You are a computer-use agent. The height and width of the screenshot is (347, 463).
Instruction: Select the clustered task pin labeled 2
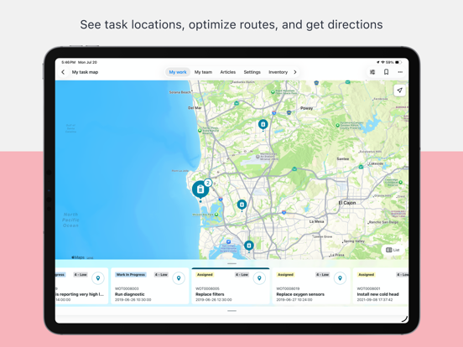201,189
